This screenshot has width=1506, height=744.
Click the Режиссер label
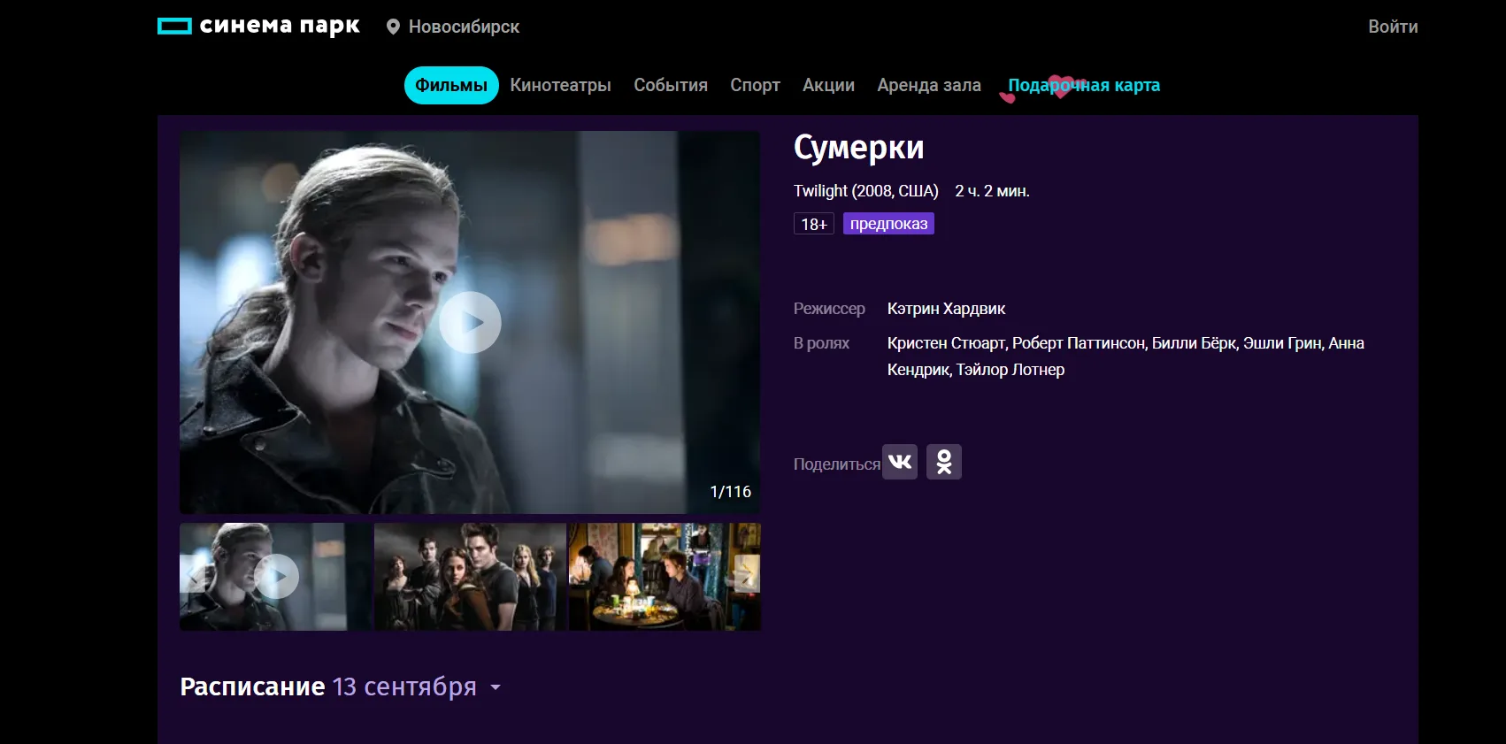point(829,309)
